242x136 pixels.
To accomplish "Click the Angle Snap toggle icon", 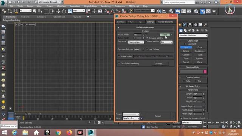I will click(113, 11).
